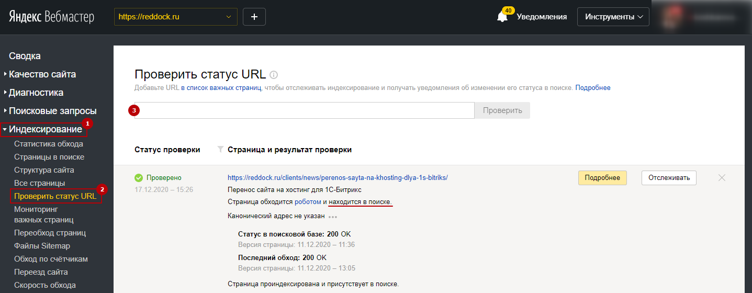Open Файлы Sitemap
Viewport: 752px width, 293px height.
click(42, 246)
